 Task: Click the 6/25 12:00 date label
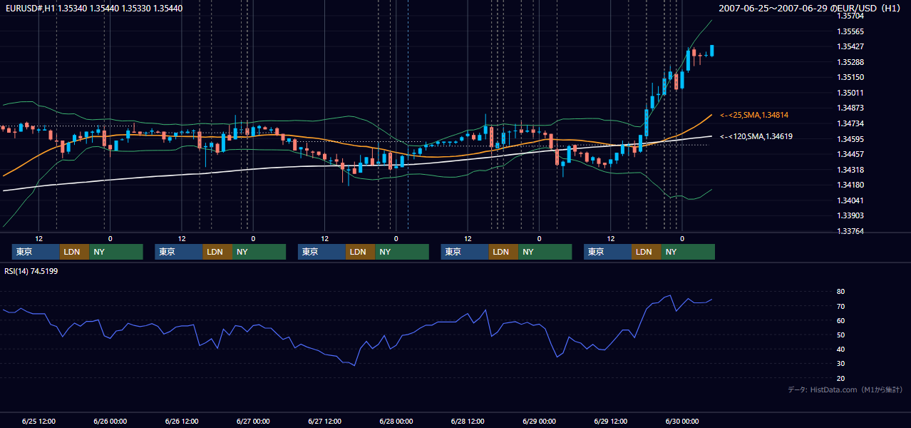coord(38,421)
